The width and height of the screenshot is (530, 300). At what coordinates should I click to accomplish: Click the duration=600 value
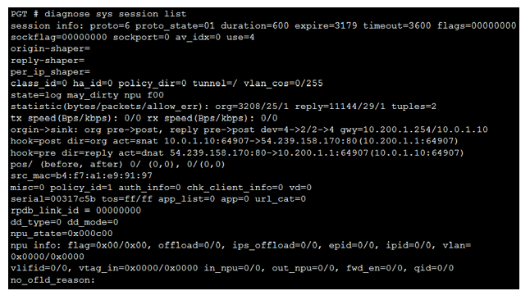pyautogui.click(x=254, y=25)
